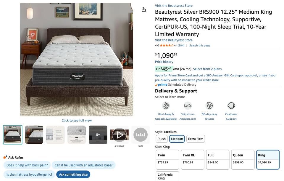Open the 5+ more images thumbnail
This screenshot has width=284, height=181.
[98, 135]
